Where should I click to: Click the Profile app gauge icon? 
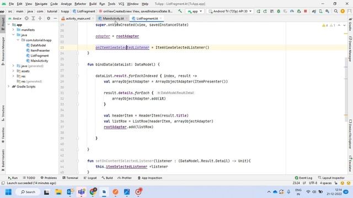292,11
